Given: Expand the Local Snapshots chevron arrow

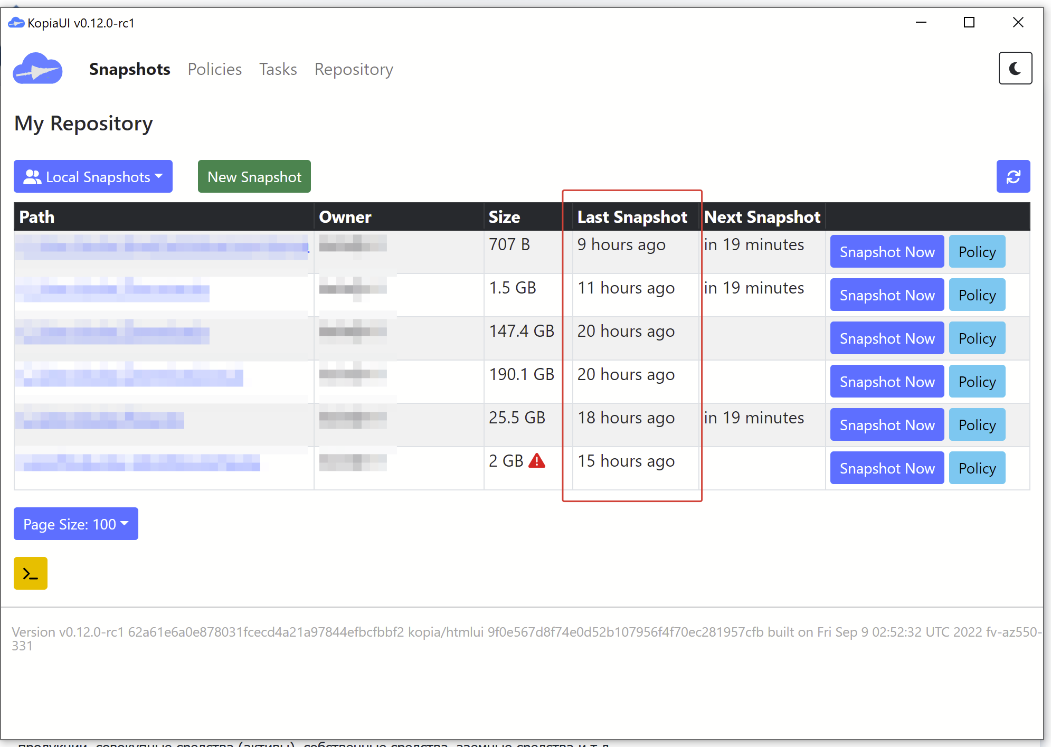Looking at the screenshot, I should (160, 176).
